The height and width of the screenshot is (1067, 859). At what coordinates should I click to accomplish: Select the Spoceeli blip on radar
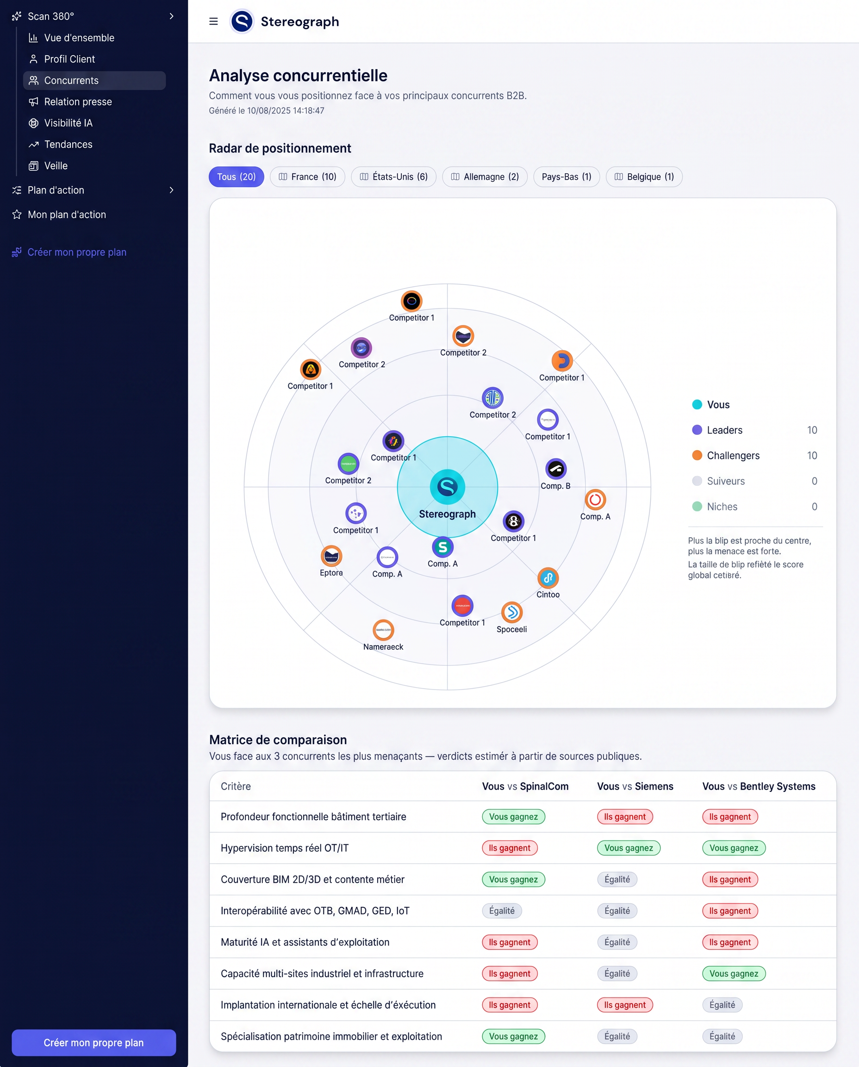pyautogui.click(x=511, y=613)
